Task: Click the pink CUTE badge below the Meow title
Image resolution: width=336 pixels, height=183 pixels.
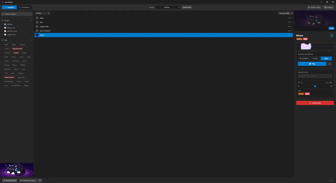Action: (305, 39)
